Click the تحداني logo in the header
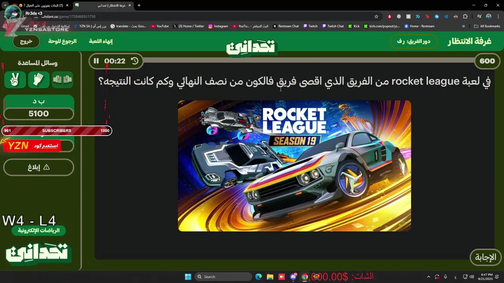The height and width of the screenshot is (283, 504). coord(252,47)
